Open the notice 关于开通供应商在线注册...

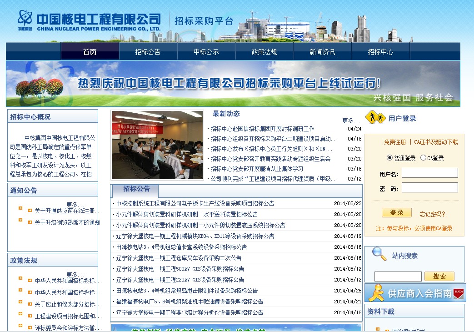coord(68,211)
